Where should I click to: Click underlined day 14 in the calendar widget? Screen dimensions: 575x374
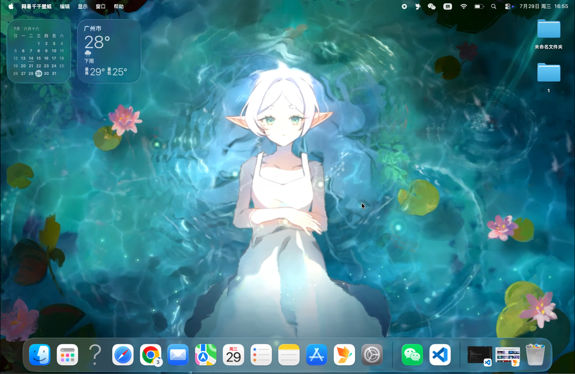(x=31, y=58)
